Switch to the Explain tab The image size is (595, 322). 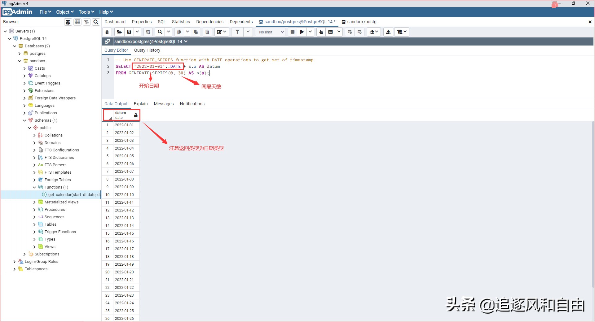141,104
